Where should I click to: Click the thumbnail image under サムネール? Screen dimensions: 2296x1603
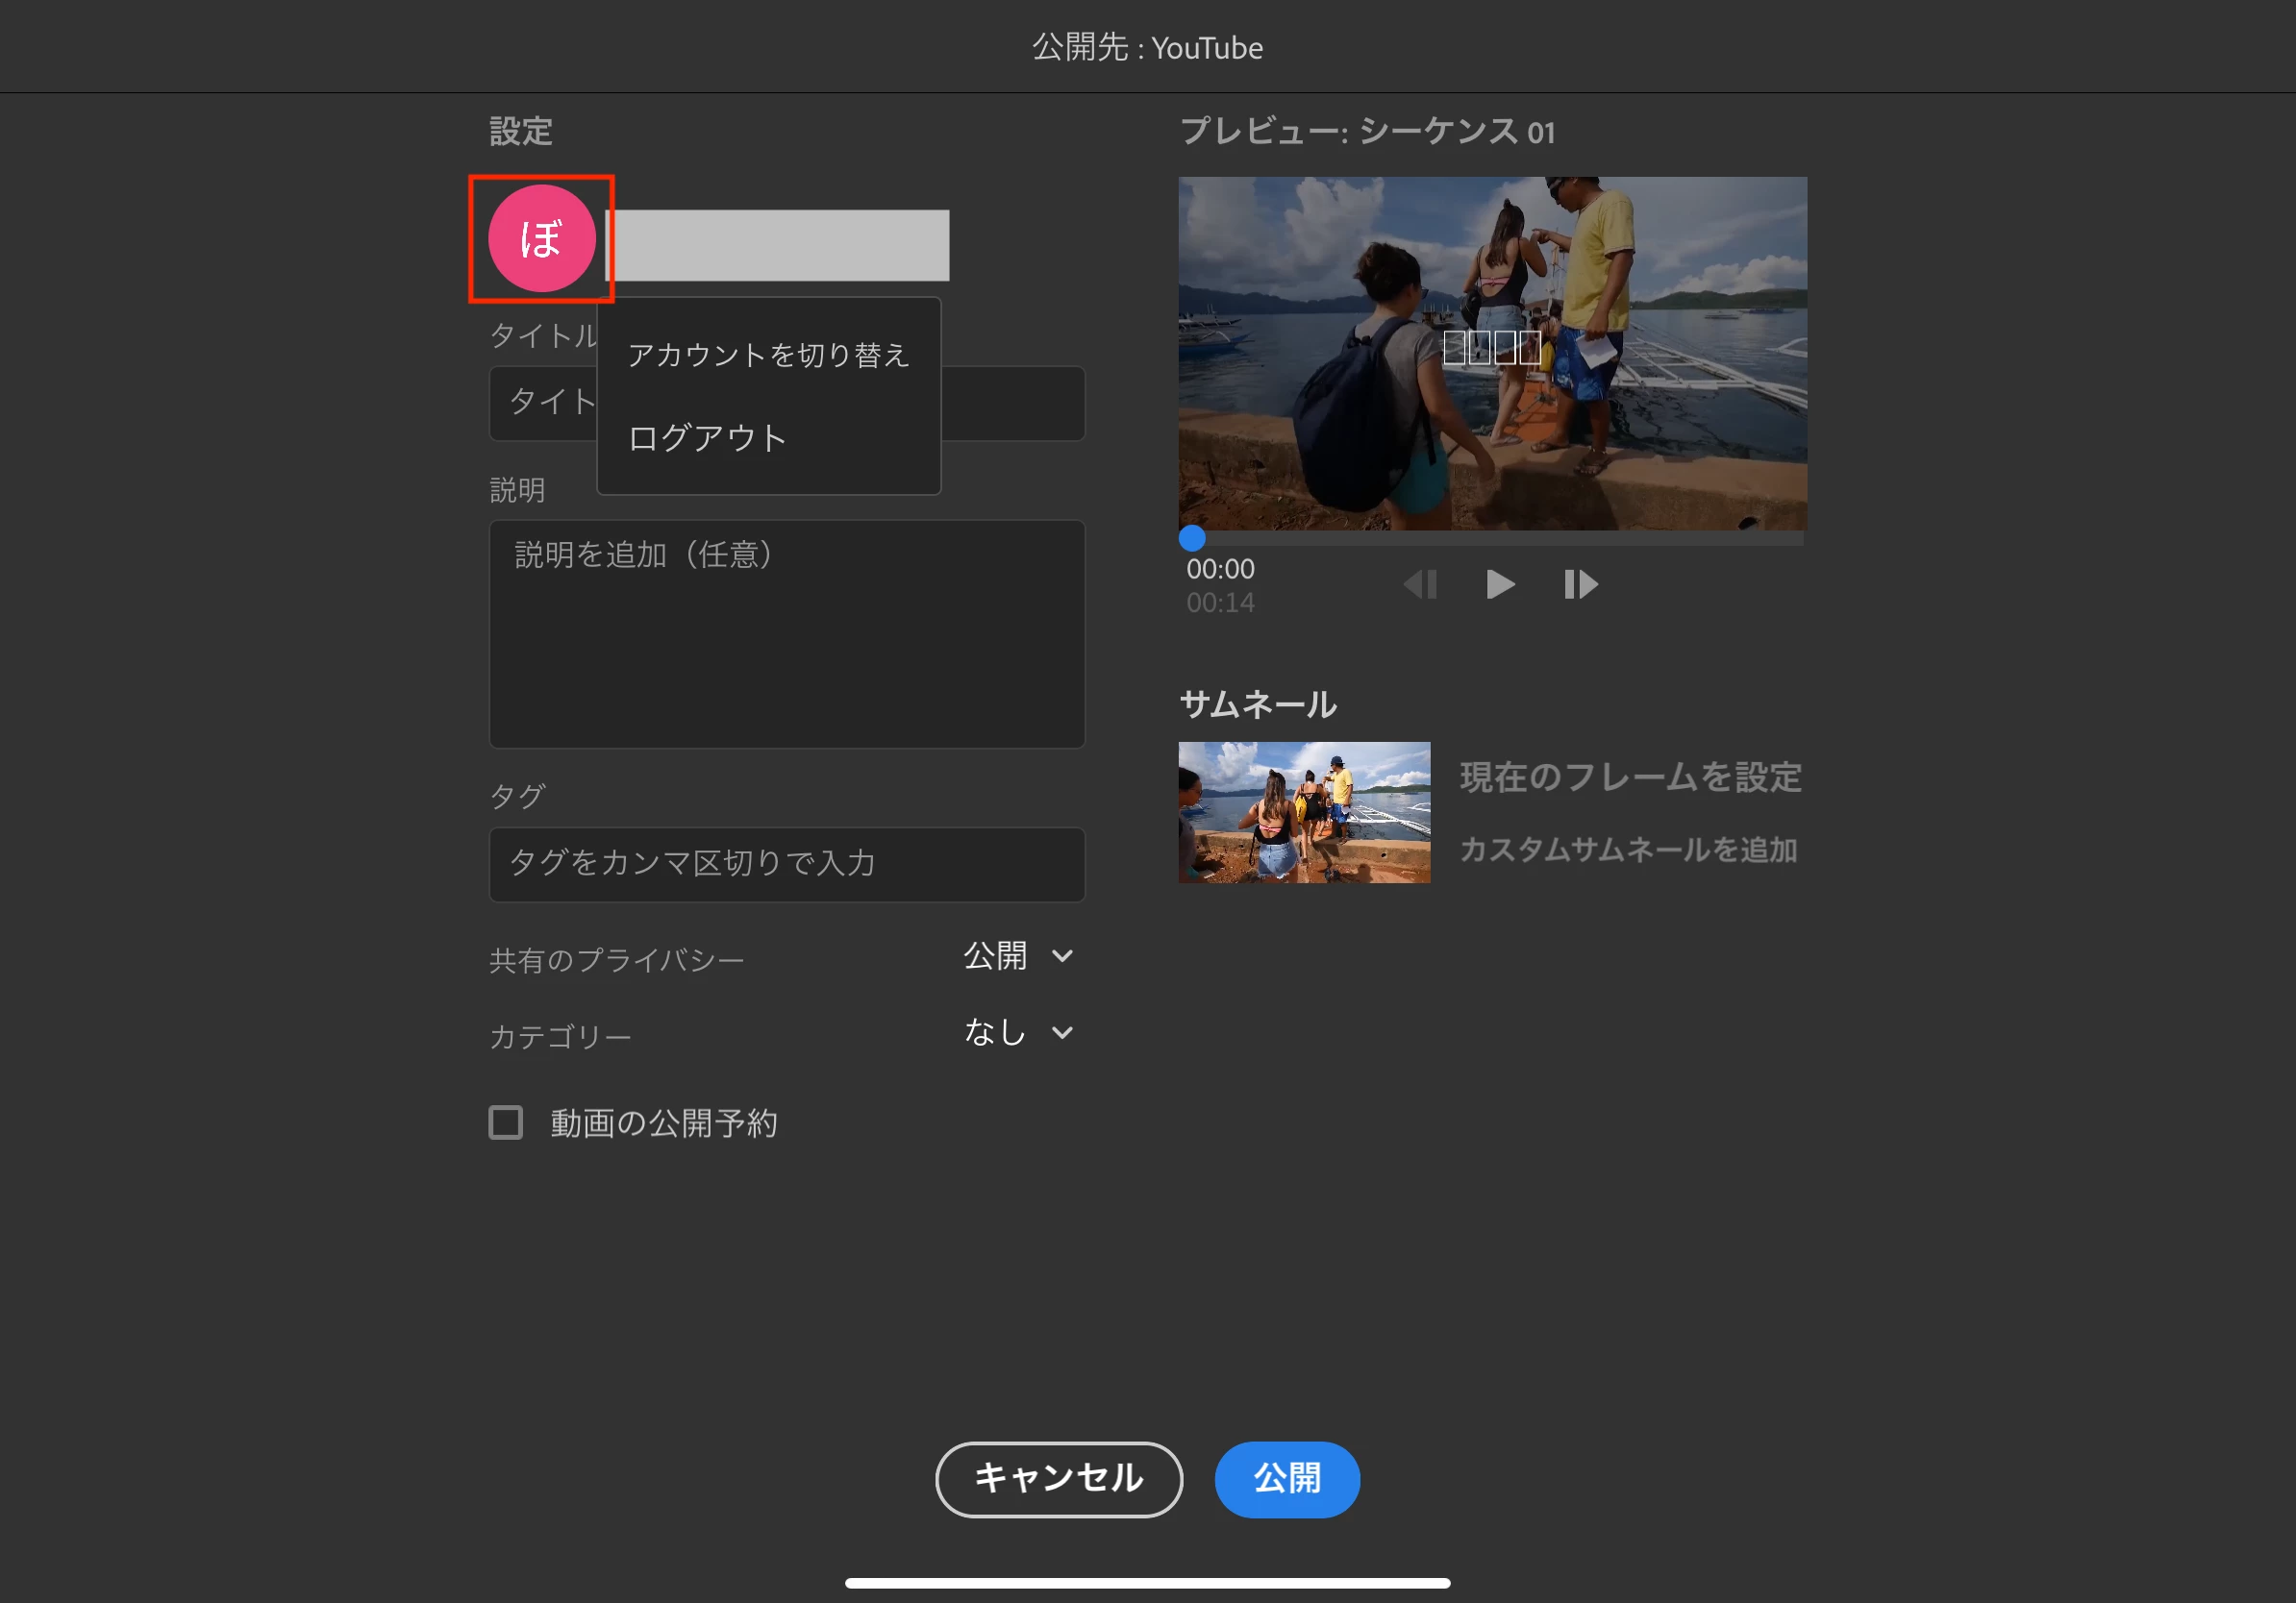coord(1304,811)
